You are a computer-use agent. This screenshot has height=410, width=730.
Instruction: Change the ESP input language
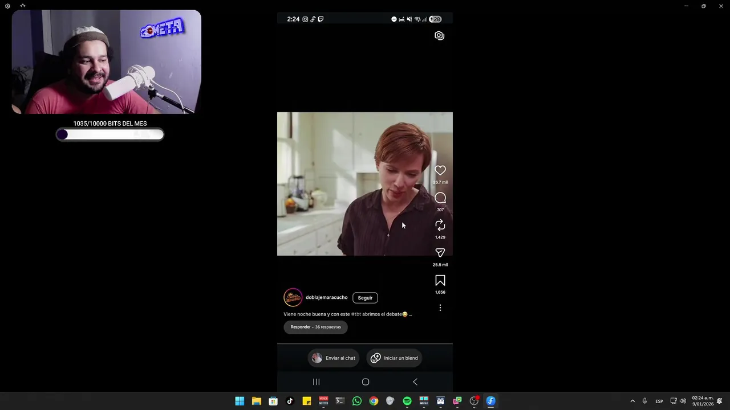coord(659,401)
